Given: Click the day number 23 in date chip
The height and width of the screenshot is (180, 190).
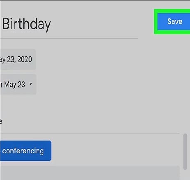Looking at the screenshot, I should tap(11, 59).
